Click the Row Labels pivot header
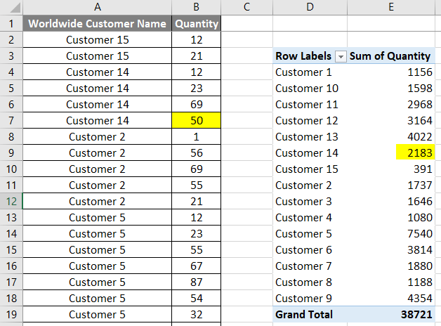This screenshot has width=441, height=326. [x=303, y=56]
